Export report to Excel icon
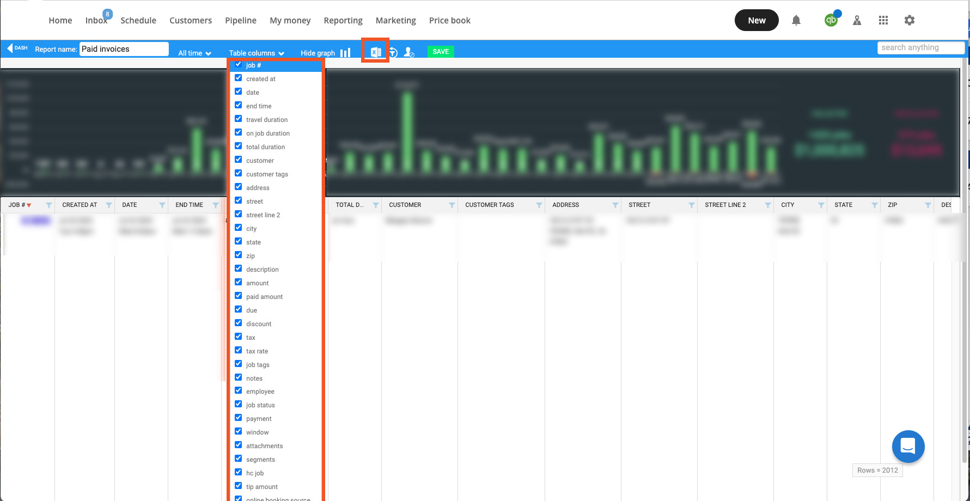This screenshot has width=970, height=501. (x=375, y=52)
